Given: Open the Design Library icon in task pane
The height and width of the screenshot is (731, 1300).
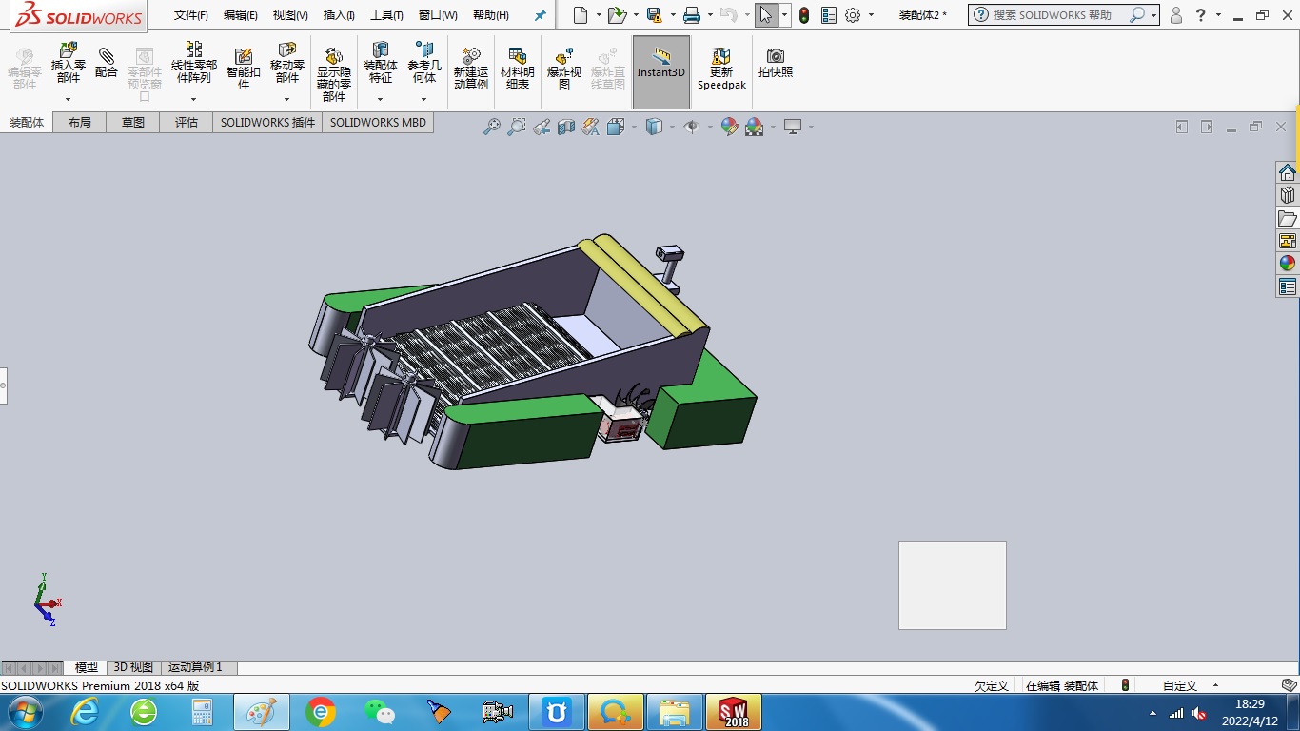Looking at the screenshot, I should (1288, 195).
